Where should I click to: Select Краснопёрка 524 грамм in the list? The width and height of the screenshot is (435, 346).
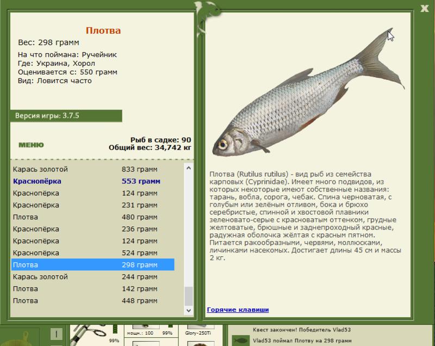[93, 253]
